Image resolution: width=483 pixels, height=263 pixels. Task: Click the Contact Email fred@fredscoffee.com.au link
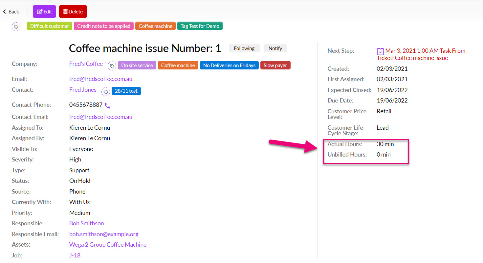pyautogui.click(x=101, y=117)
